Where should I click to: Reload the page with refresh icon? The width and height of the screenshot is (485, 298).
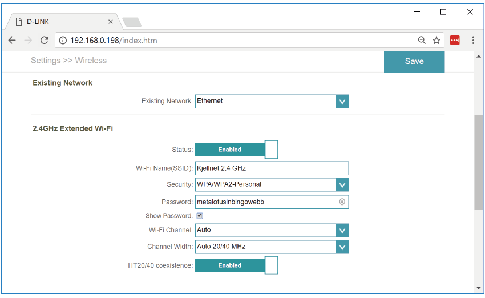44,41
